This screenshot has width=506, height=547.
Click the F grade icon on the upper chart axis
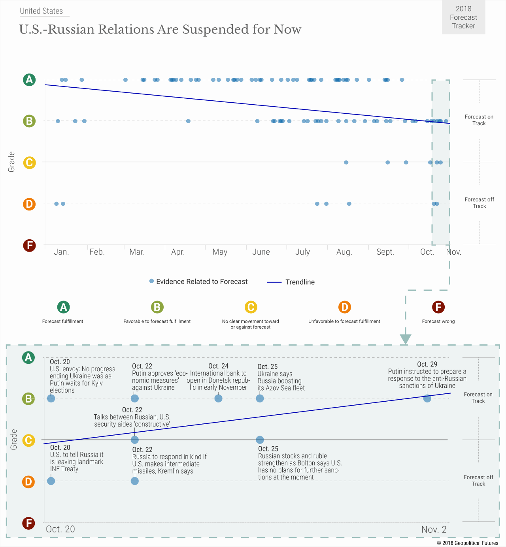pyautogui.click(x=29, y=245)
